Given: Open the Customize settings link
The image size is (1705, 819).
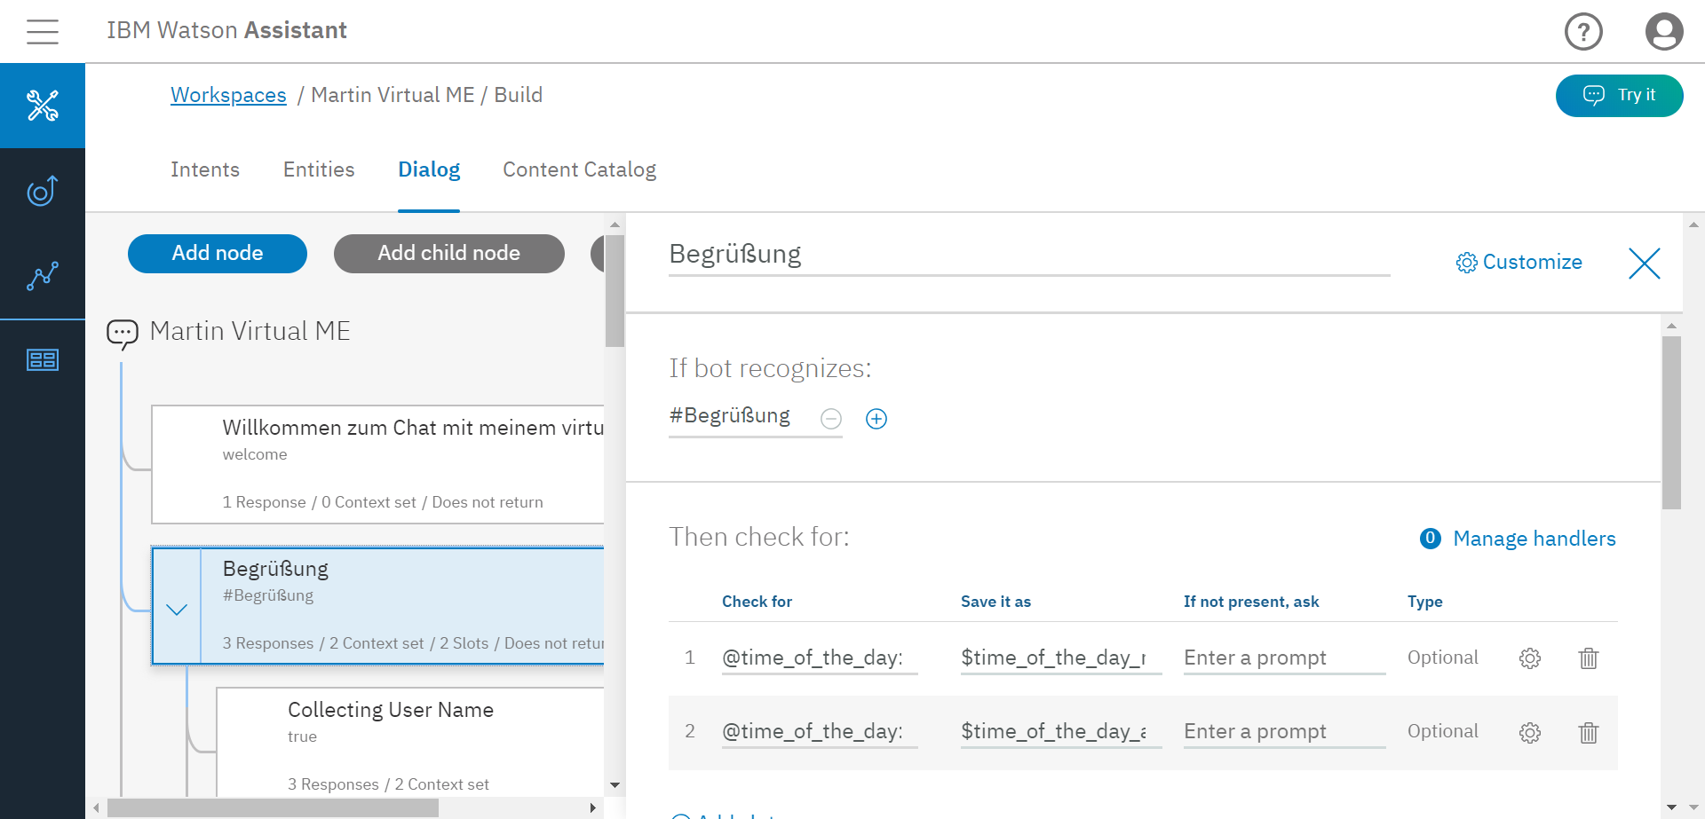Looking at the screenshot, I should 1519,263.
